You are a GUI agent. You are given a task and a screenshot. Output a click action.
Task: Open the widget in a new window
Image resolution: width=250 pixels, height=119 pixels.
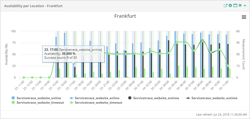click(x=225, y=6)
